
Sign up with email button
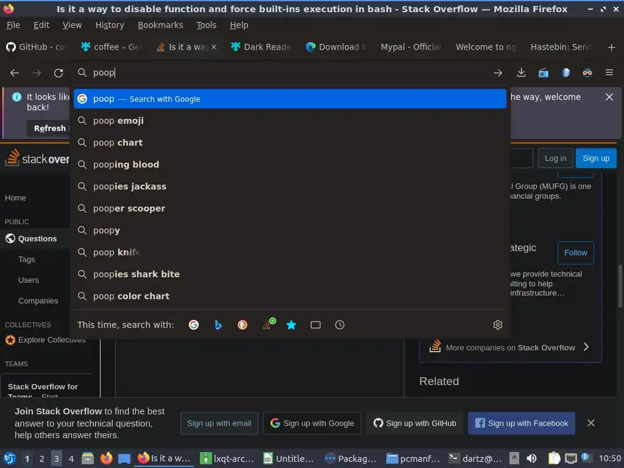[219, 423]
